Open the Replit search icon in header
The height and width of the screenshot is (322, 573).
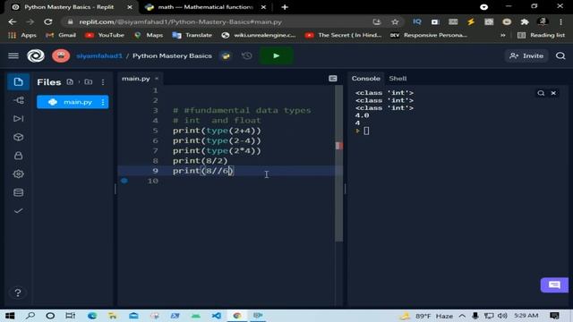[x=560, y=55]
